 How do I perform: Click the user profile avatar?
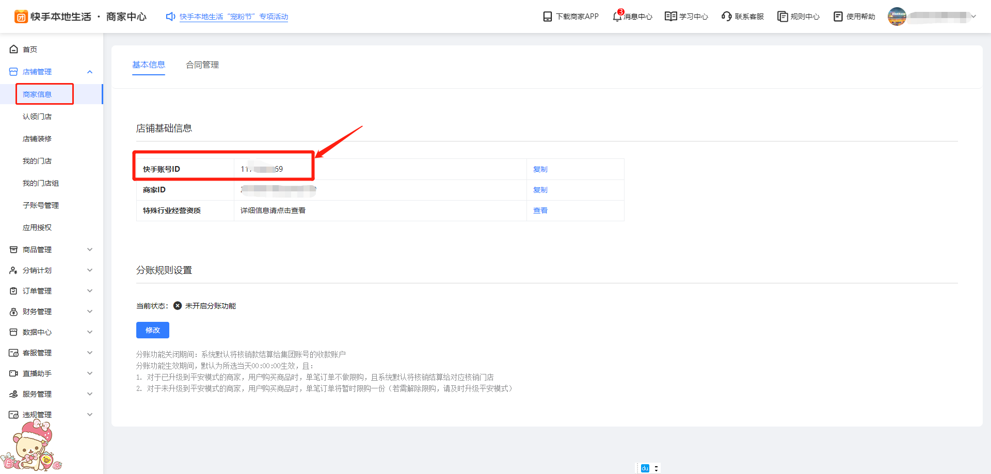897,17
